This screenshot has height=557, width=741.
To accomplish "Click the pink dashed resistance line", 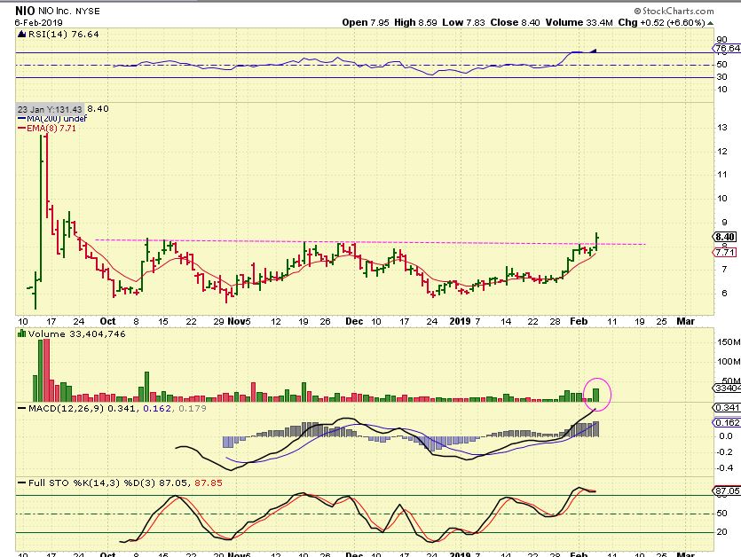I will (x=355, y=241).
